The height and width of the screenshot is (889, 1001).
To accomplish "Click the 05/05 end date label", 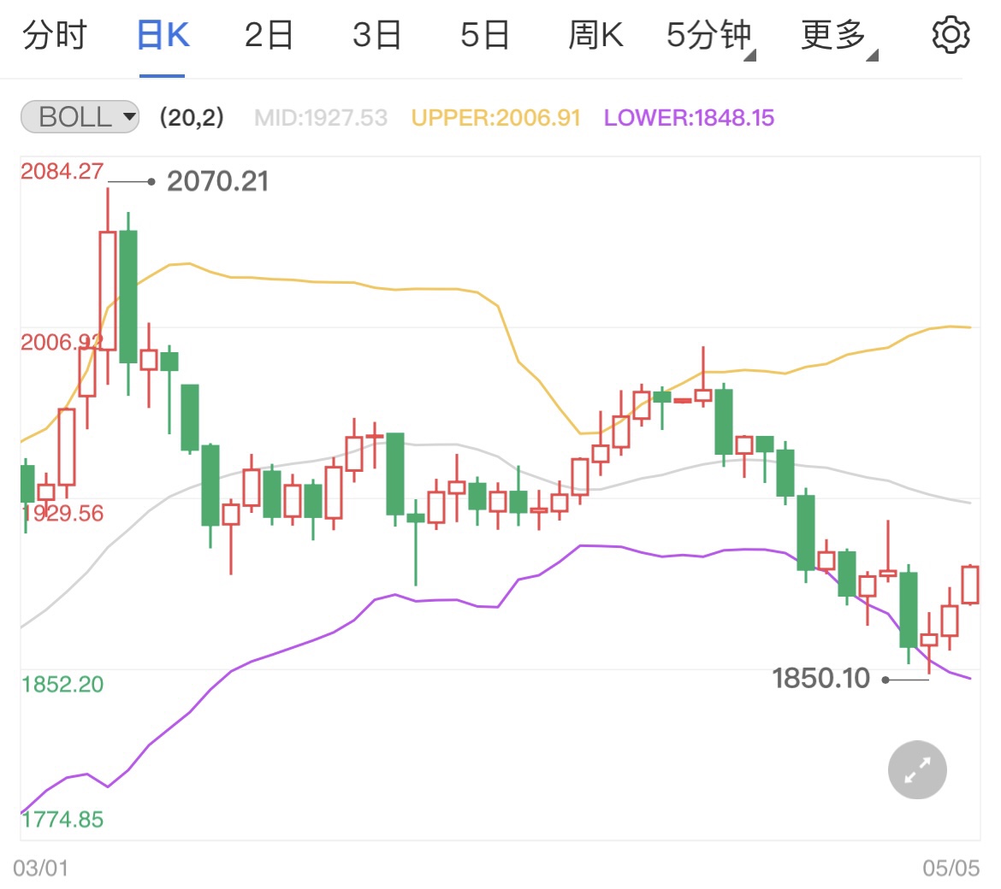I will click(x=951, y=868).
